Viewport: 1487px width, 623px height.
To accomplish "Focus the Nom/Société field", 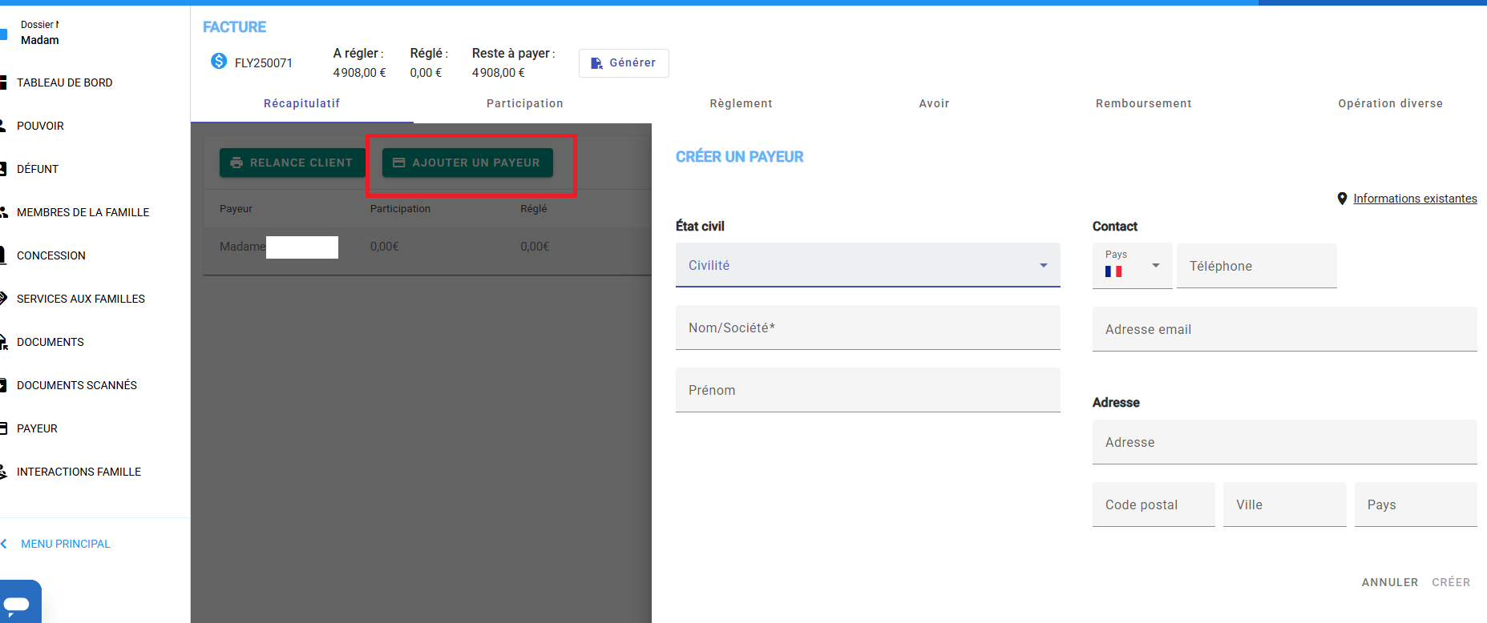I will (867, 328).
